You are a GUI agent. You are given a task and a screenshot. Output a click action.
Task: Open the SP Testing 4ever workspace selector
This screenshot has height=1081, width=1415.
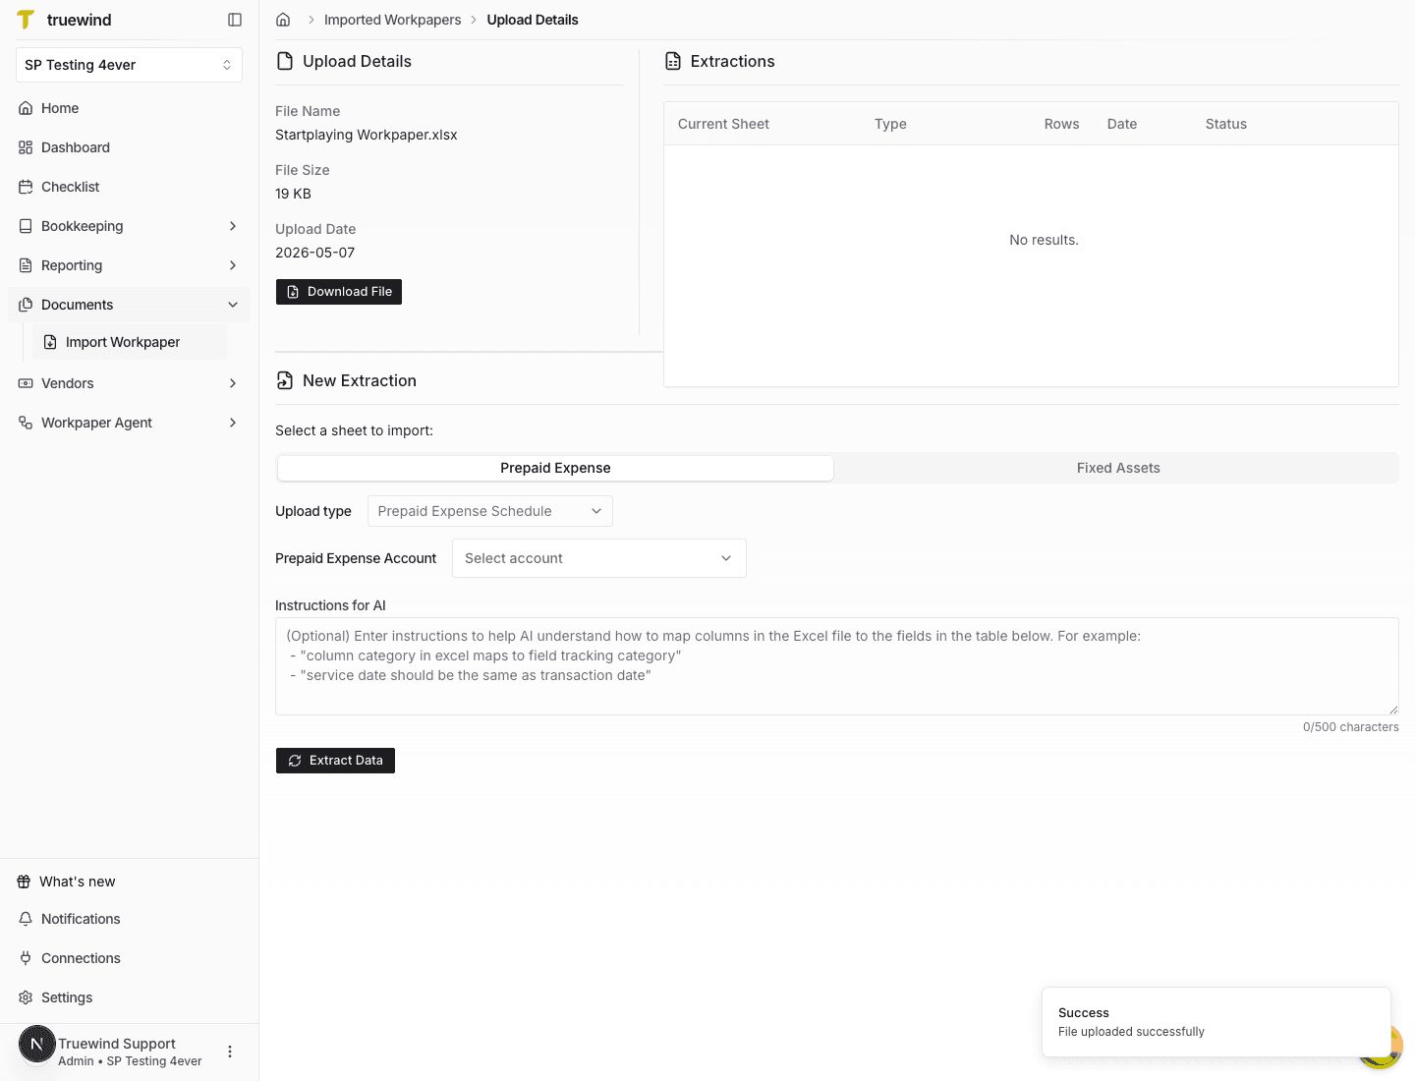[129, 65]
